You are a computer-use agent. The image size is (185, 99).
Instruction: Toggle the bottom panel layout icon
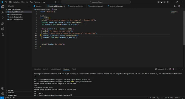(x=162, y=2)
